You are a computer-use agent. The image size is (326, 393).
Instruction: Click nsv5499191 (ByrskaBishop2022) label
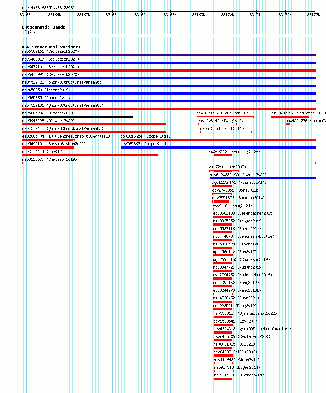(54, 144)
